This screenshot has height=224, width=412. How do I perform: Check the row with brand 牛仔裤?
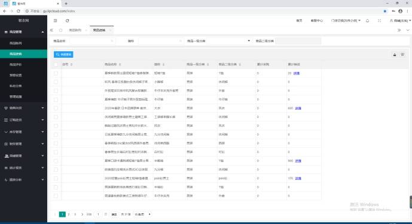coord(56,99)
